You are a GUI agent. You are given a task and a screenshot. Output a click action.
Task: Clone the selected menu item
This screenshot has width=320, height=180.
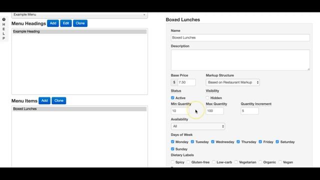[59, 100]
